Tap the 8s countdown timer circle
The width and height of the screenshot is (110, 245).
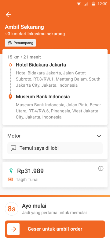pos(12,209)
